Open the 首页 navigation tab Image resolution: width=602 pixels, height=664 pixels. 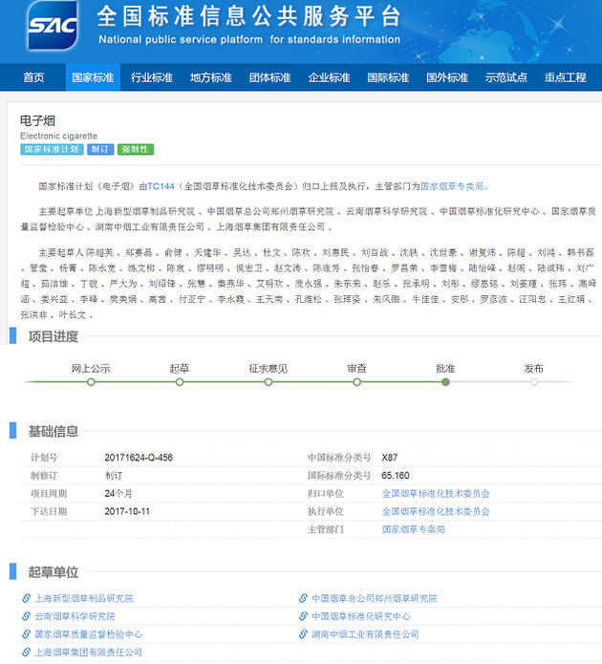[33, 78]
